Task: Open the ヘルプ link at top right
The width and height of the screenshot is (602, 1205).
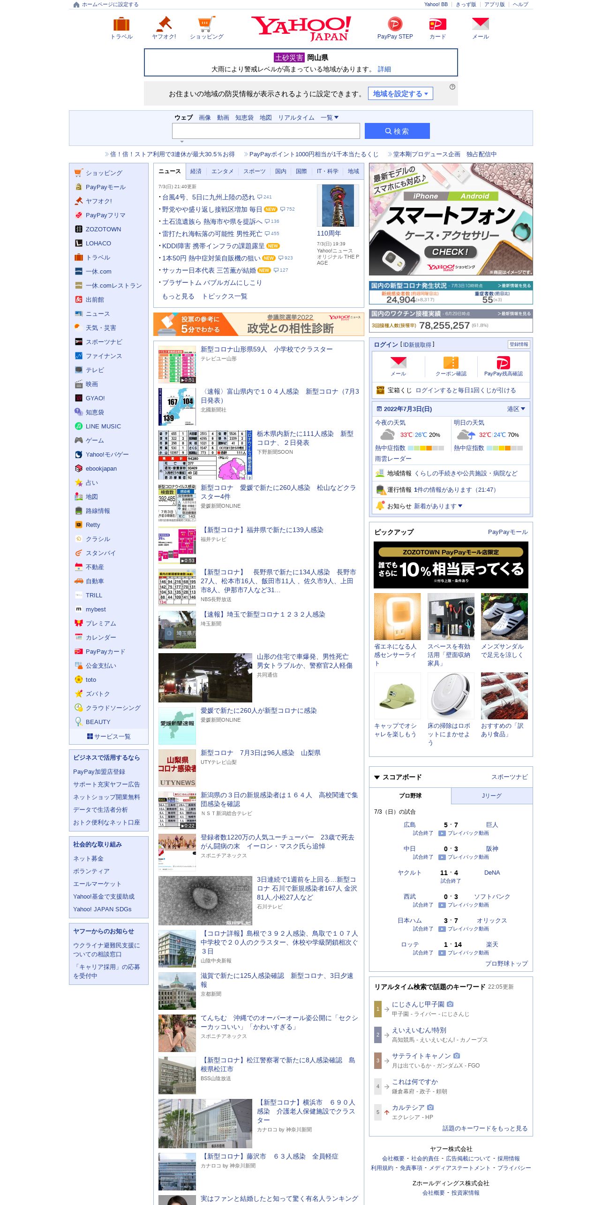Action: click(520, 4)
